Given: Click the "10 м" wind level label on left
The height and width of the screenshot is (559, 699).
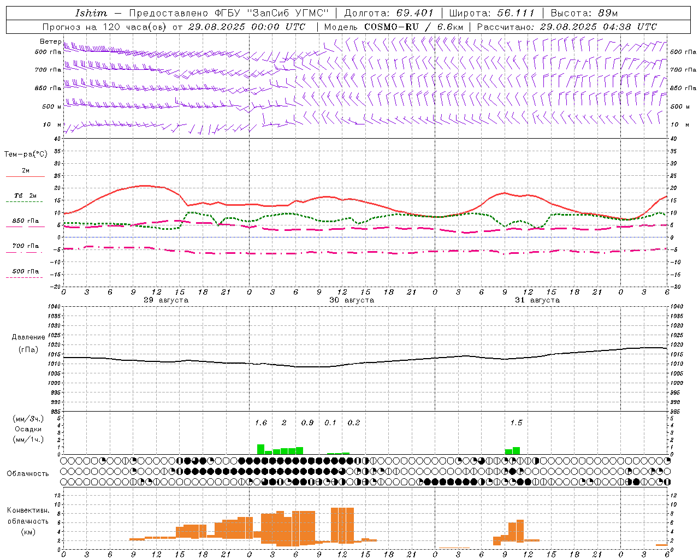Looking at the screenshot, I should tap(52, 124).
